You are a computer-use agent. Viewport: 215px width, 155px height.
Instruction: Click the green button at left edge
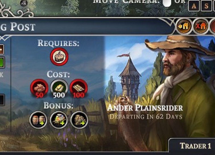click(x=2, y=62)
